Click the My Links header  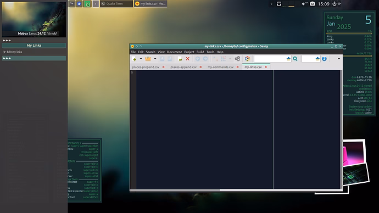point(34,46)
